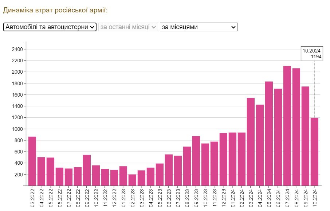The height and width of the screenshot is (211, 330).
Task: Click the bar for 05.2023
Action: tap(160, 175)
